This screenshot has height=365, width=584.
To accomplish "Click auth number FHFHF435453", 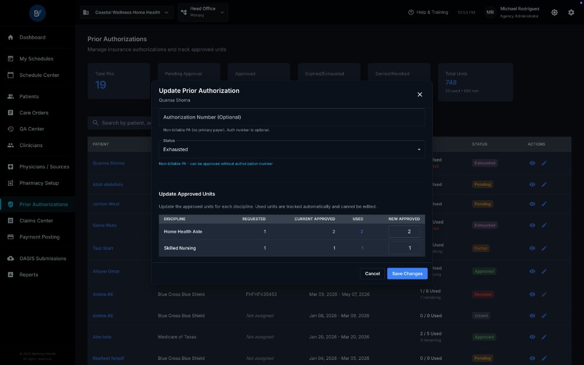I will click(261, 294).
